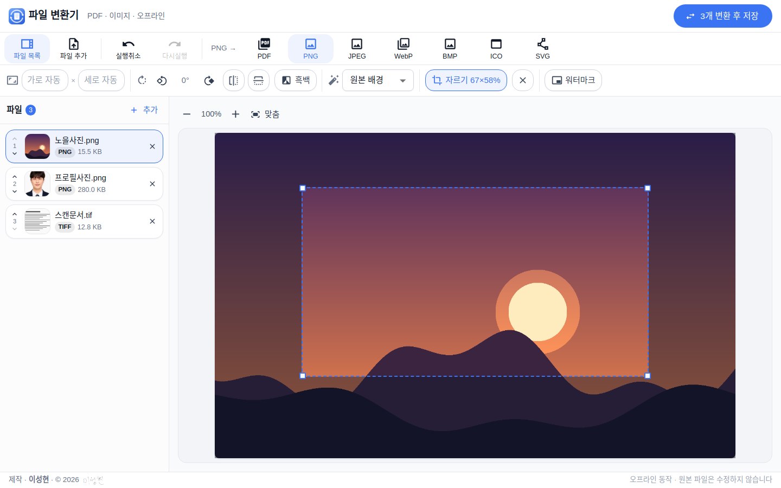
Task: Click the 프로필사진.png thumbnail
Action: click(37, 184)
